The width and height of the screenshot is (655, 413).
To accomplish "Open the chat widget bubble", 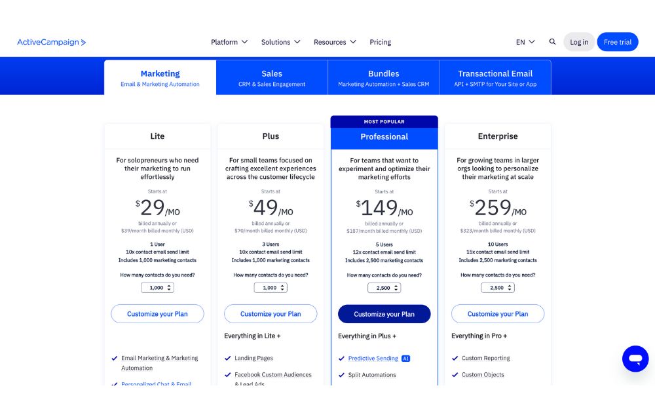I will pos(635,359).
